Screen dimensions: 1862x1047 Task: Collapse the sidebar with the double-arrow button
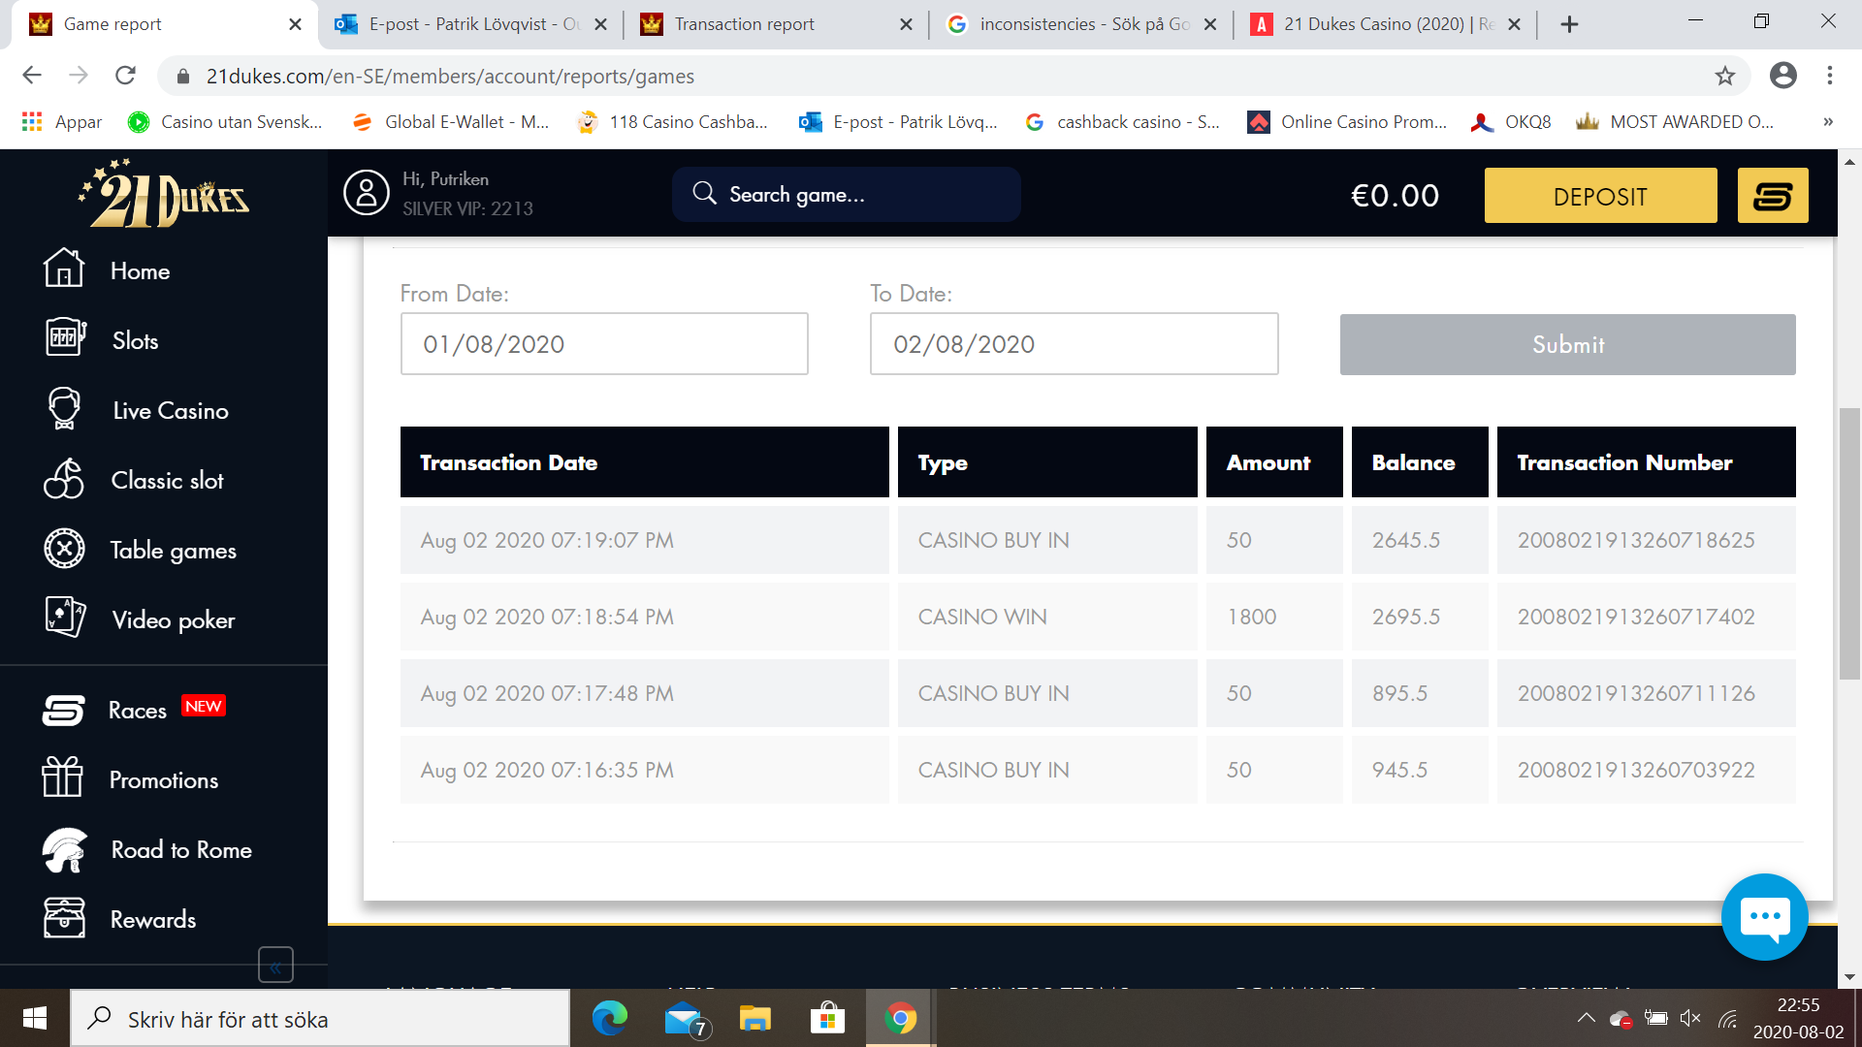pos(275,966)
